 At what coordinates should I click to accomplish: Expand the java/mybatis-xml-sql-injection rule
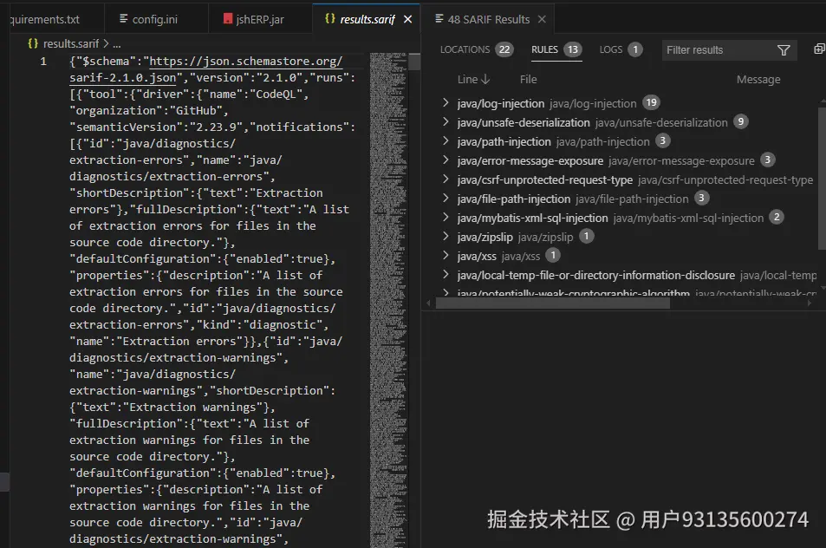point(446,217)
